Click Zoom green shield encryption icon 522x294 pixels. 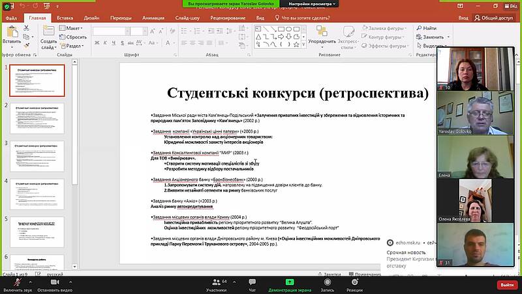point(7,6)
